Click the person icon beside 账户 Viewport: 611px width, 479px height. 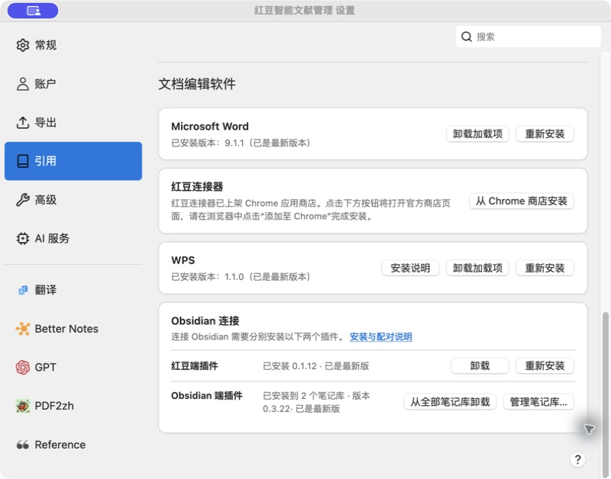[23, 84]
